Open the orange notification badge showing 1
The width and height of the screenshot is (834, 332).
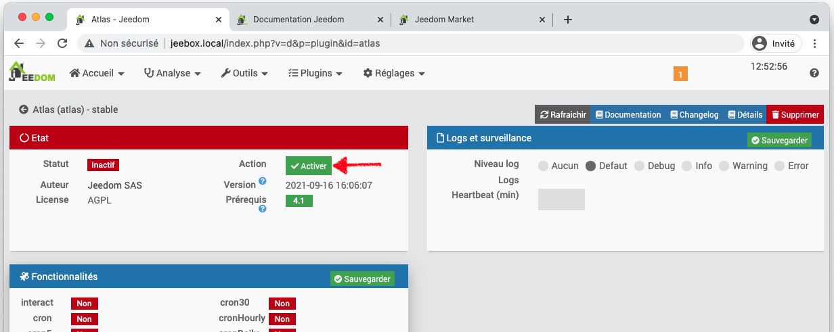tap(680, 74)
